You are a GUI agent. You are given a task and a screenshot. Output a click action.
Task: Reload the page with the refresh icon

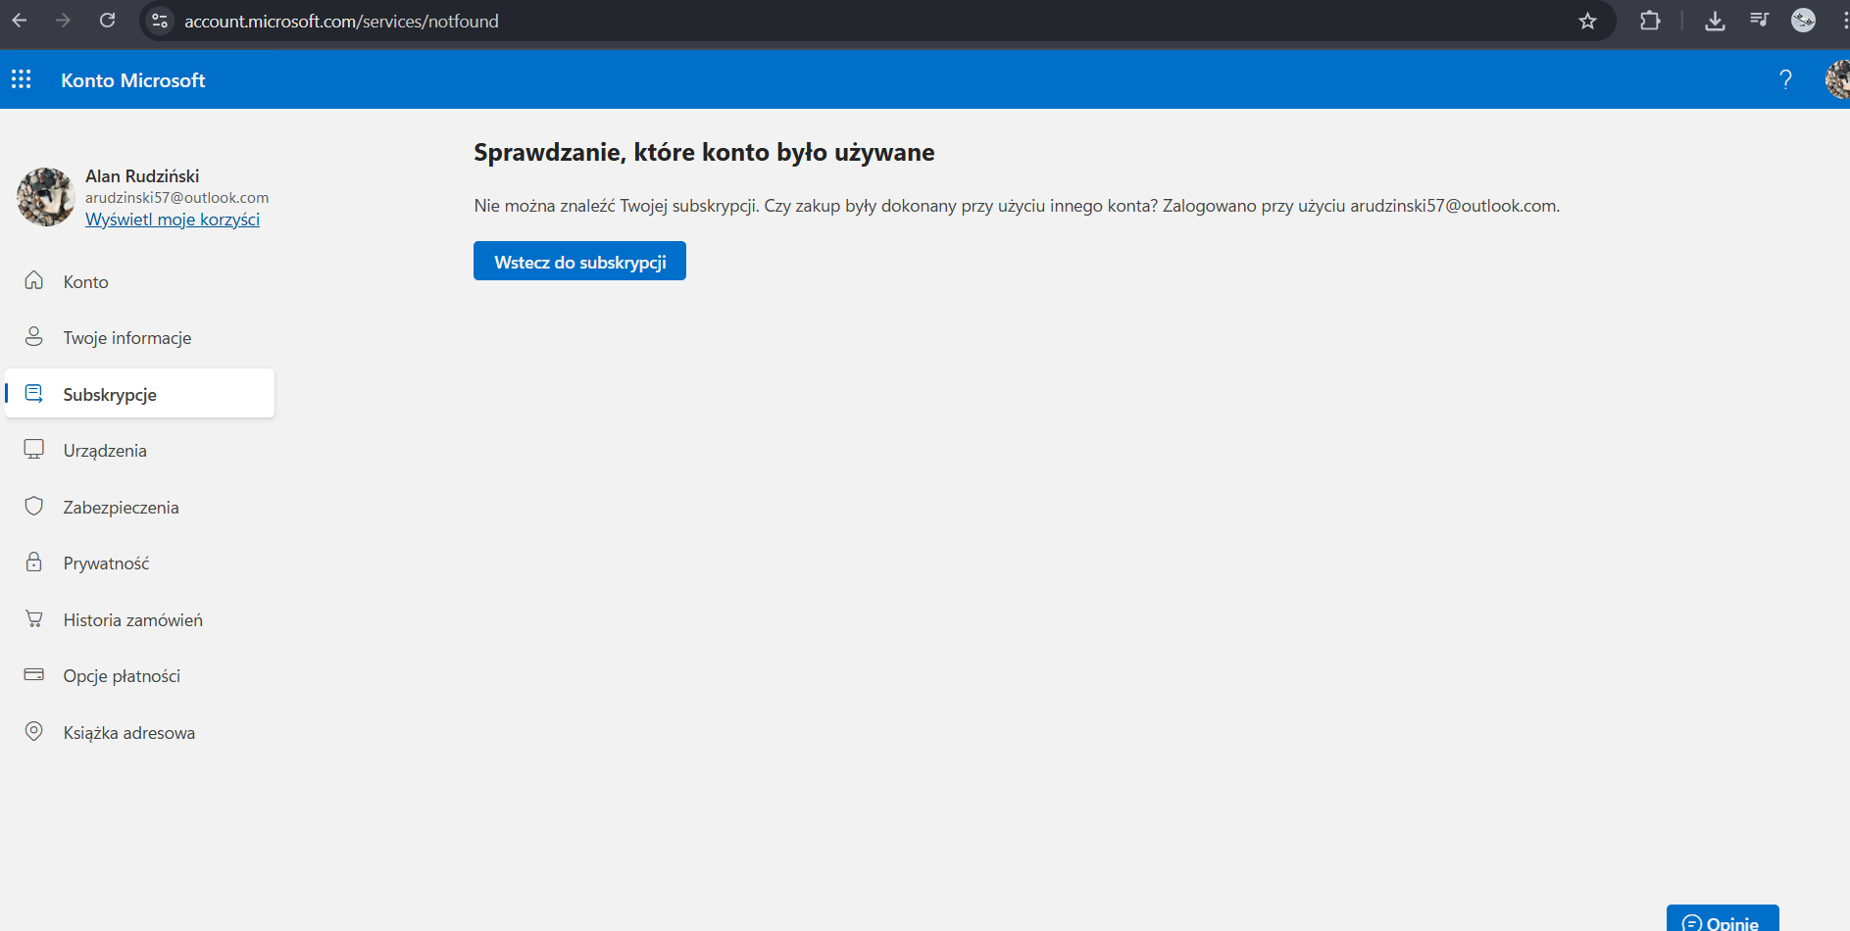[x=108, y=21]
